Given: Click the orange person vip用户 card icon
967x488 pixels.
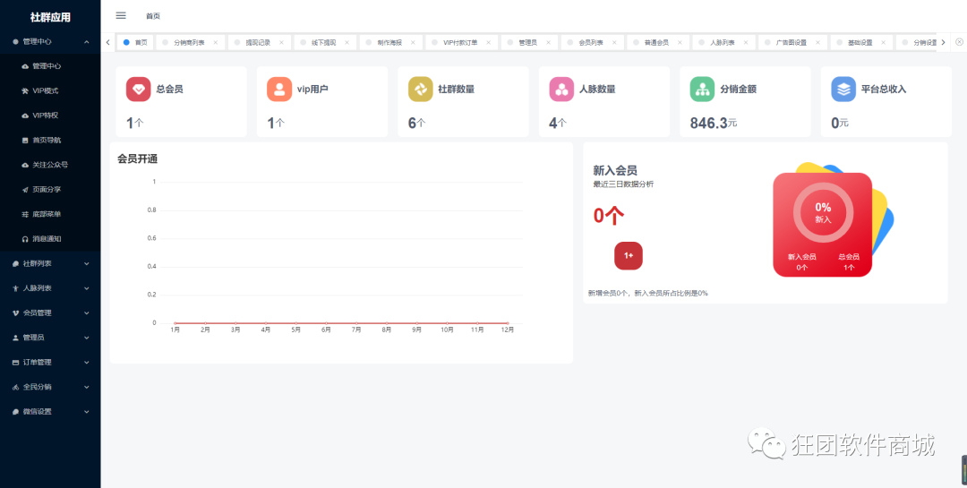Looking at the screenshot, I should pyautogui.click(x=279, y=90).
